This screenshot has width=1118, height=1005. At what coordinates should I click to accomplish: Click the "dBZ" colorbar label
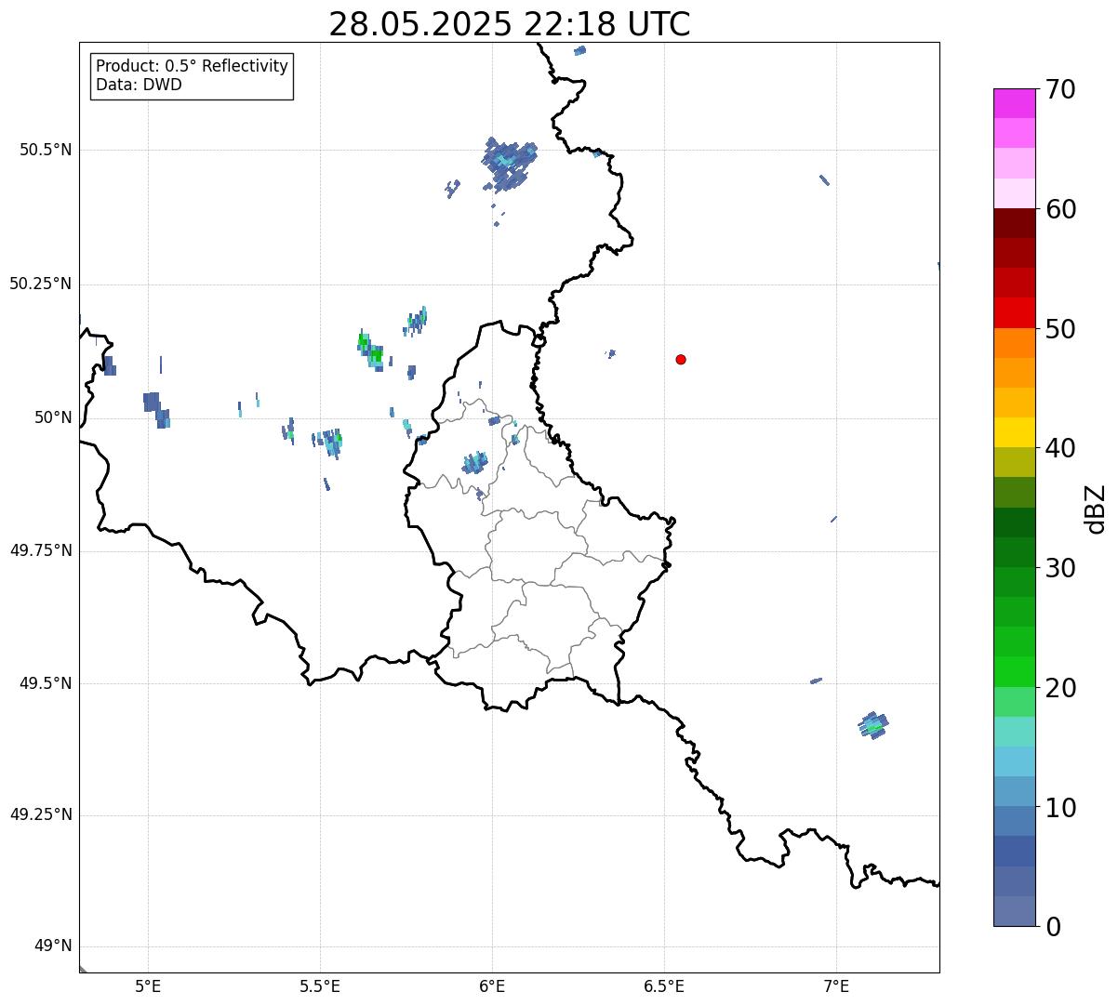(1096, 508)
